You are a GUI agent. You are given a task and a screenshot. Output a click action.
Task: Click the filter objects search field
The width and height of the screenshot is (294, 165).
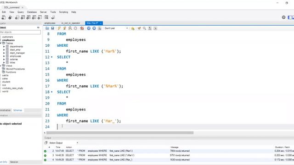[x=20, y=32]
